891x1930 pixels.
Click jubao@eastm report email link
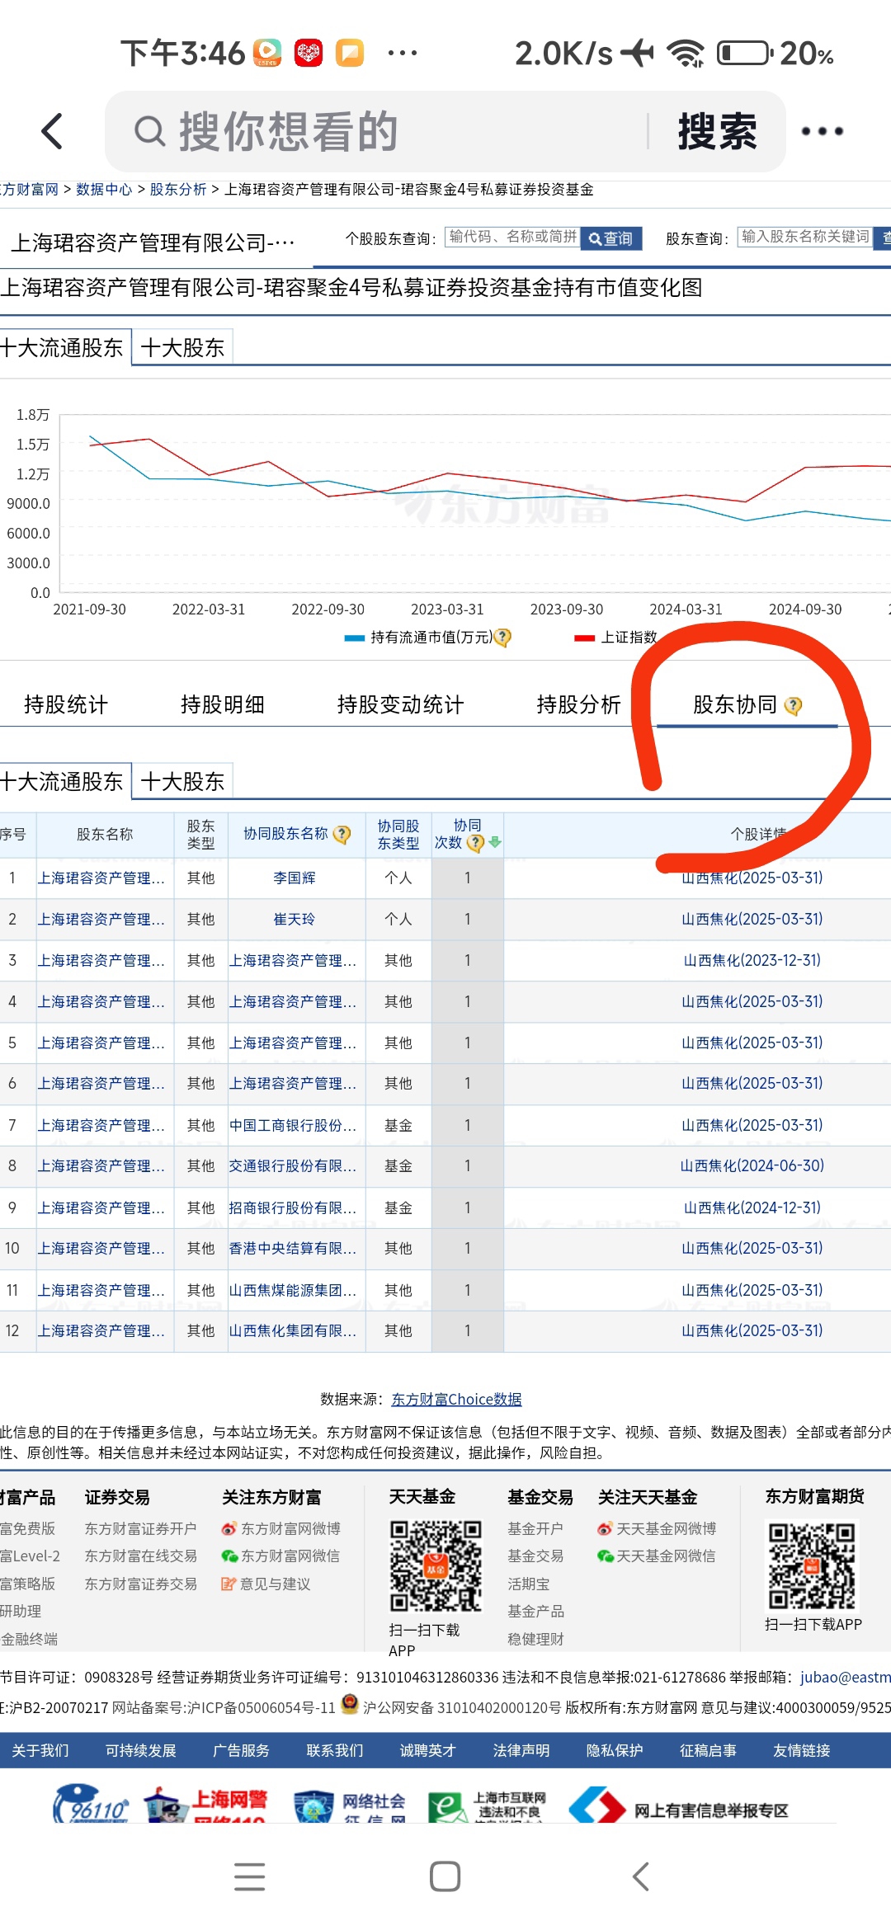tap(846, 1677)
